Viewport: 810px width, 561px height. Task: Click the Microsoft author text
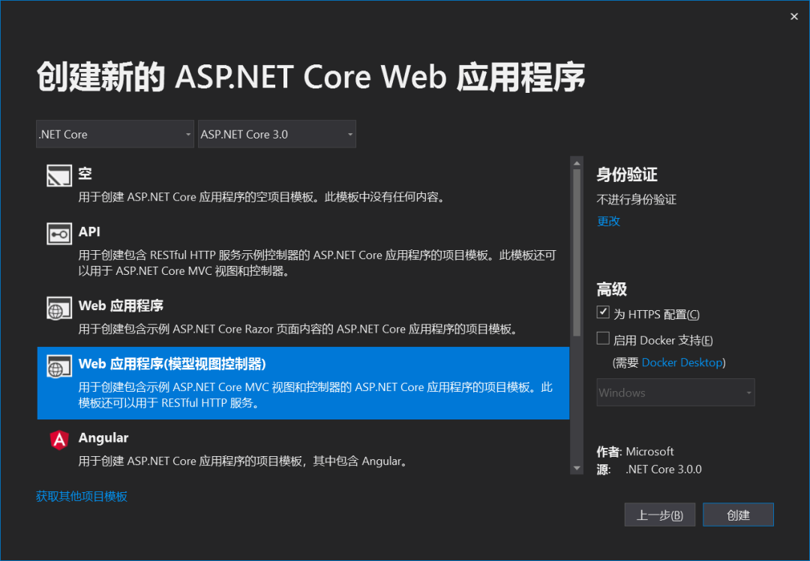point(649,452)
